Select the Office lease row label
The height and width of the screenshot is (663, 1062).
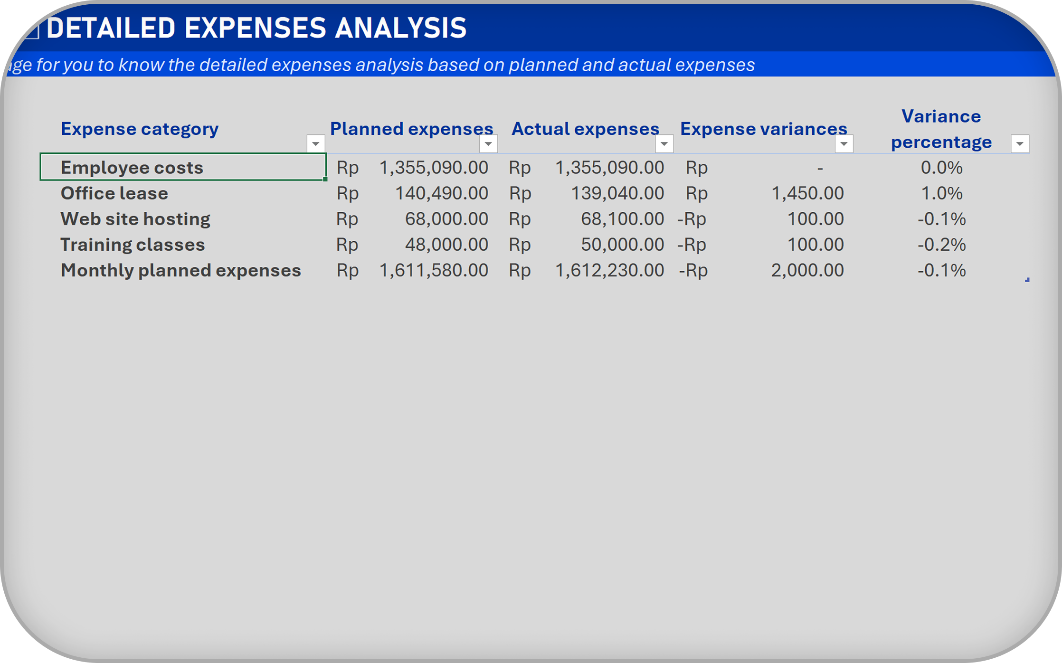[114, 193]
